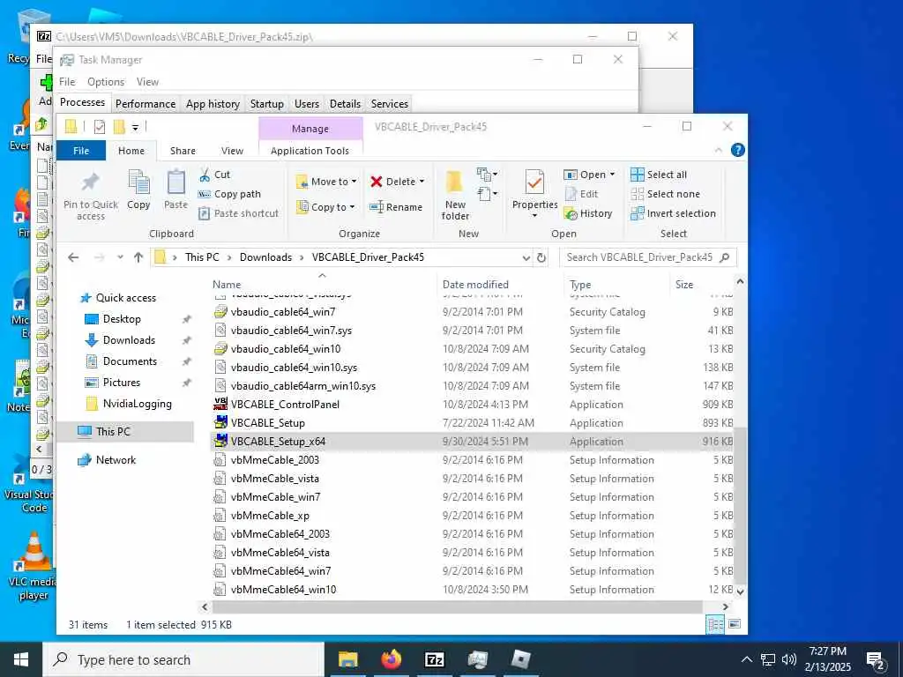Click the Windows Start button
This screenshot has height=677, width=903.
[21, 659]
